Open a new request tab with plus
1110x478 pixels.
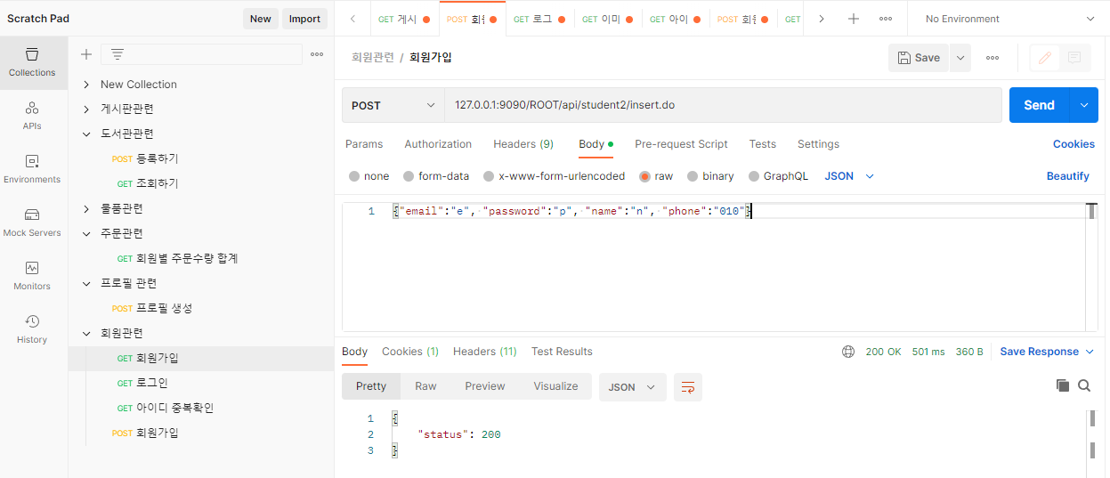(854, 19)
